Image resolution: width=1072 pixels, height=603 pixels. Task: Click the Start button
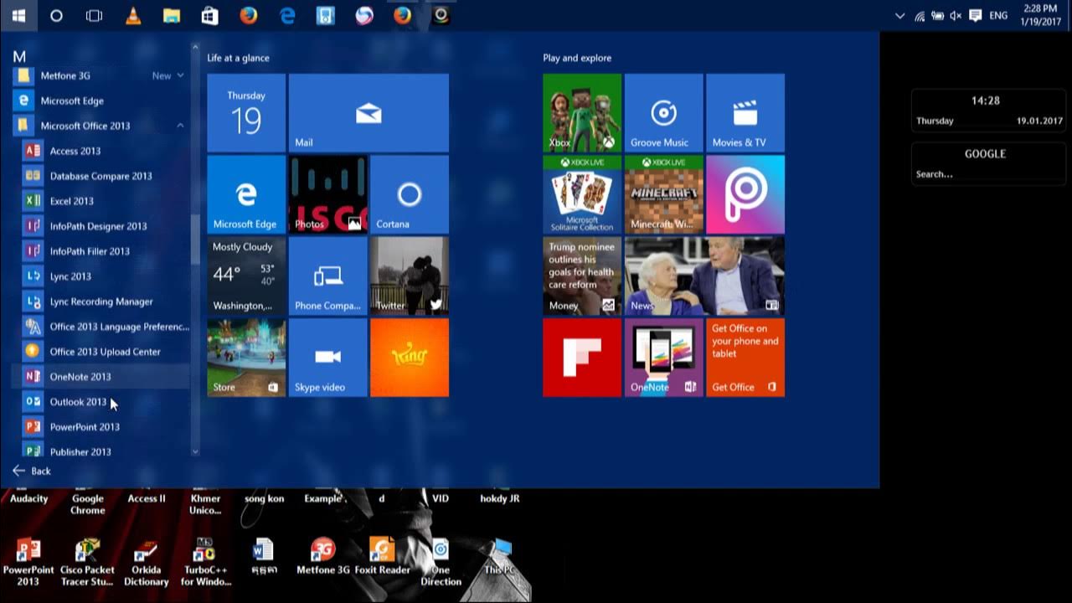[18, 15]
